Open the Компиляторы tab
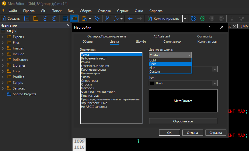The image size is (249, 151). (x=207, y=41)
